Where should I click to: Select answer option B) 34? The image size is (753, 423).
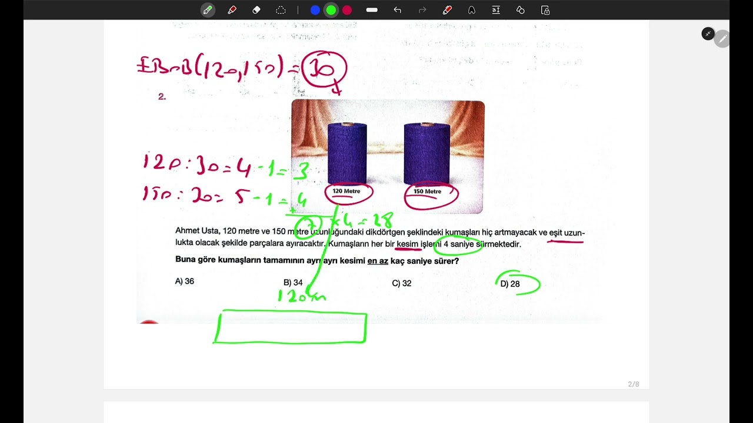293,283
